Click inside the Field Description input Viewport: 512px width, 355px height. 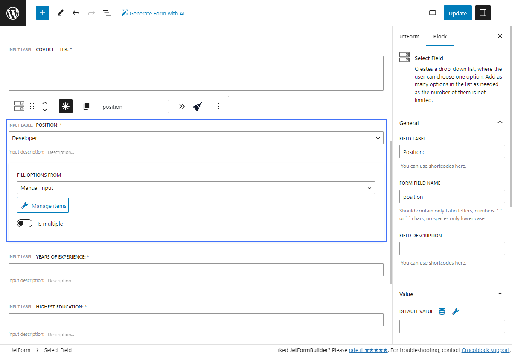tap(452, 248)
